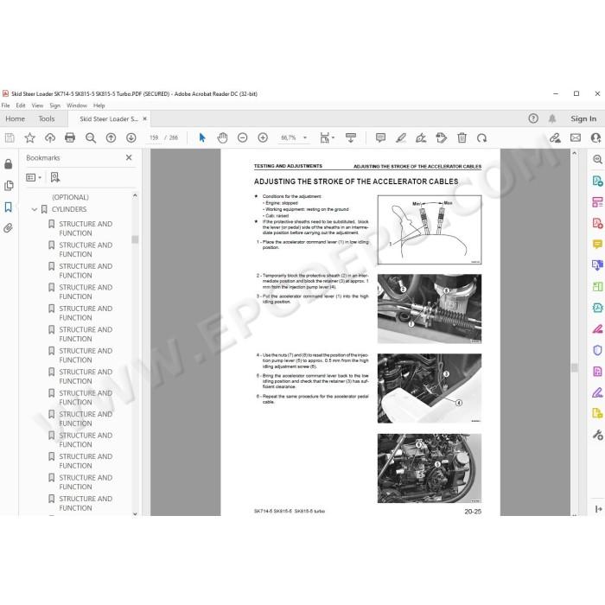605x605 pixels.
Task: Click the scrolling mode icon
Action: 351,137
